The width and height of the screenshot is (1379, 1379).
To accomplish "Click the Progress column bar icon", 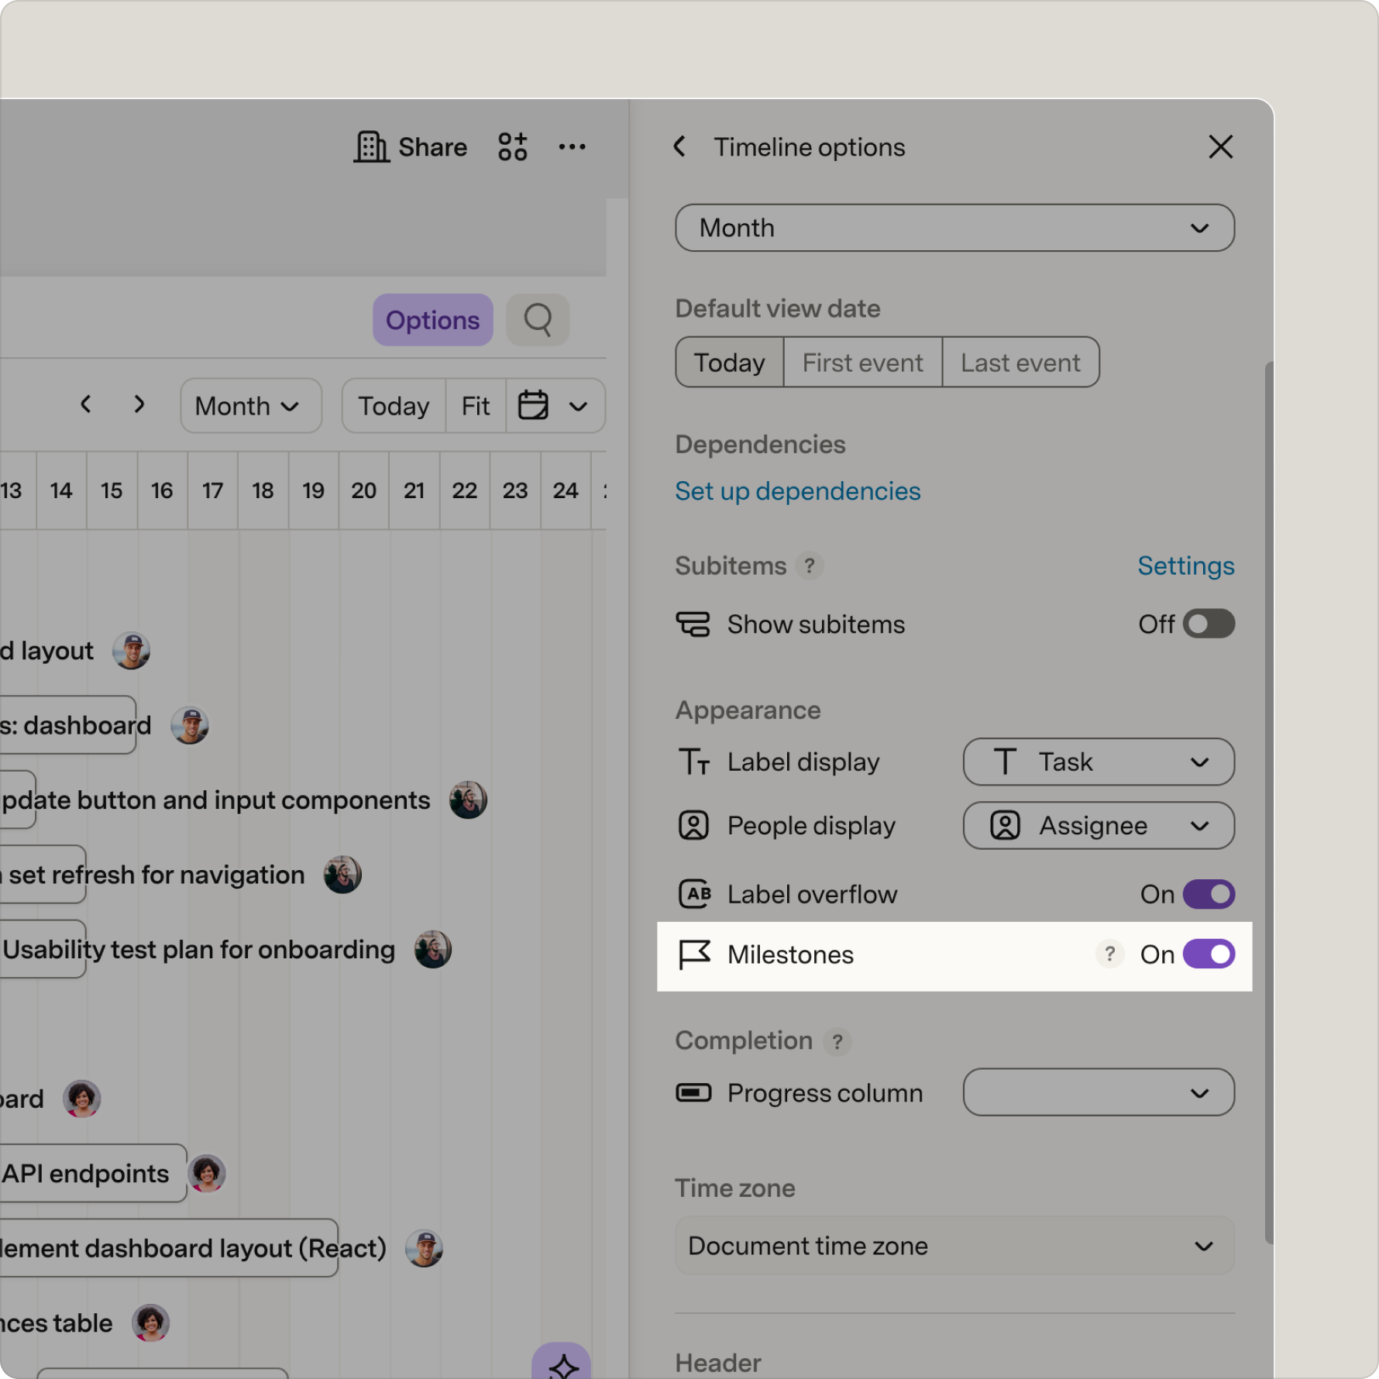I will click(693, 1093).
